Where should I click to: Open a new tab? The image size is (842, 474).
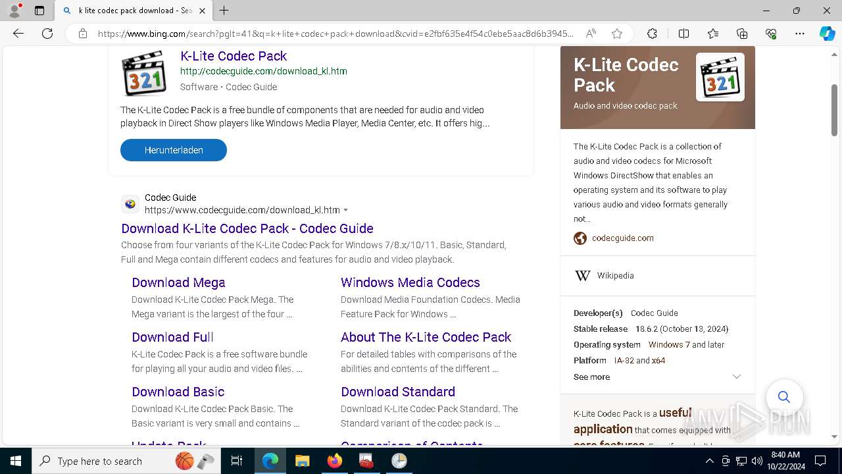click(224, 11)
